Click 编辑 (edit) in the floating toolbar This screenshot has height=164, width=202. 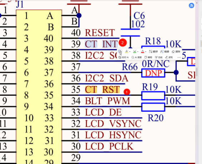coord(165,52)
